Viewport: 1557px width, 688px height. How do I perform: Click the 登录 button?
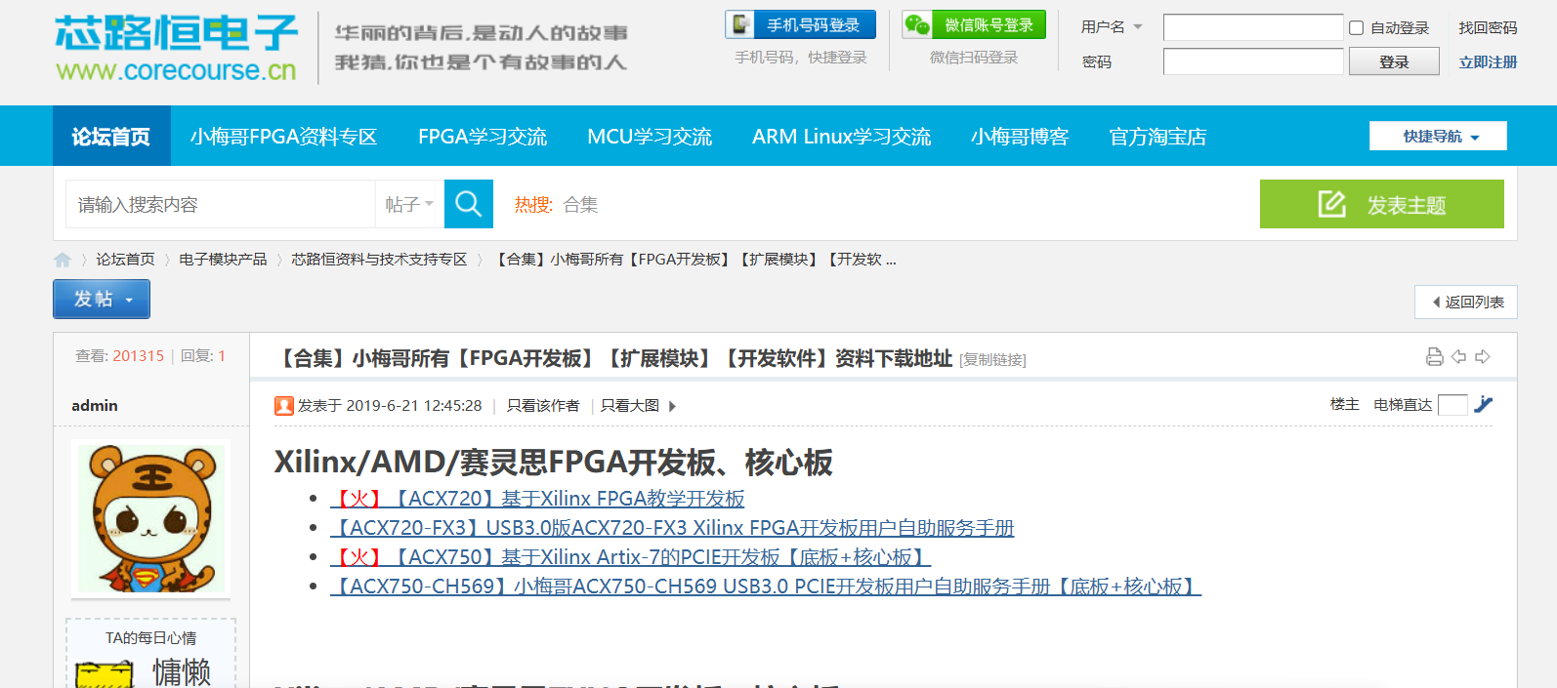[1394, 61]
